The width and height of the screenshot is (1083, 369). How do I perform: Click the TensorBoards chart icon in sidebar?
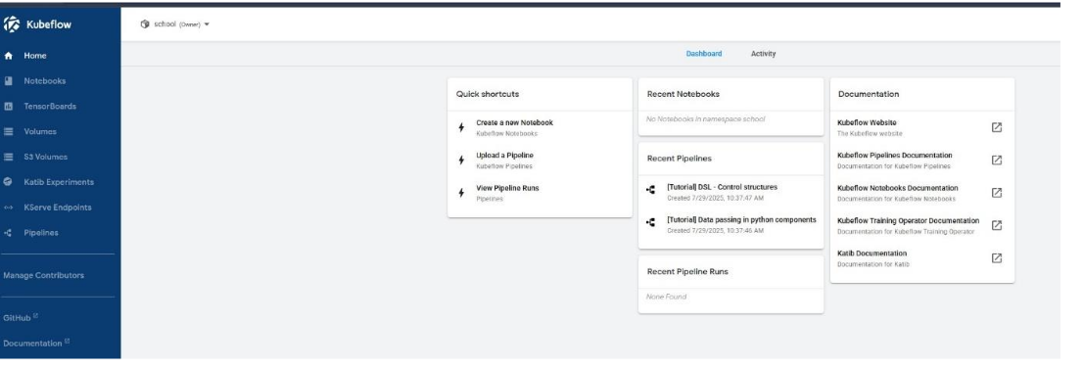tap(8, 107)
